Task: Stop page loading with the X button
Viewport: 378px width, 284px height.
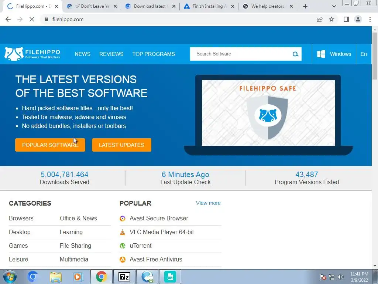Action: tap(32, 19)
